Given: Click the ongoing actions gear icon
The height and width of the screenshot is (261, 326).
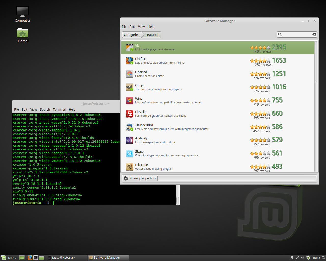Looking at the screenshot, I should coord(126,178).
